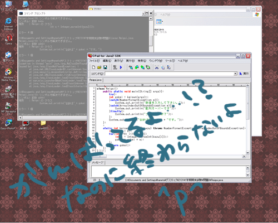
Task: Switch to the Reigai.java editor tab
Action: 96,80
